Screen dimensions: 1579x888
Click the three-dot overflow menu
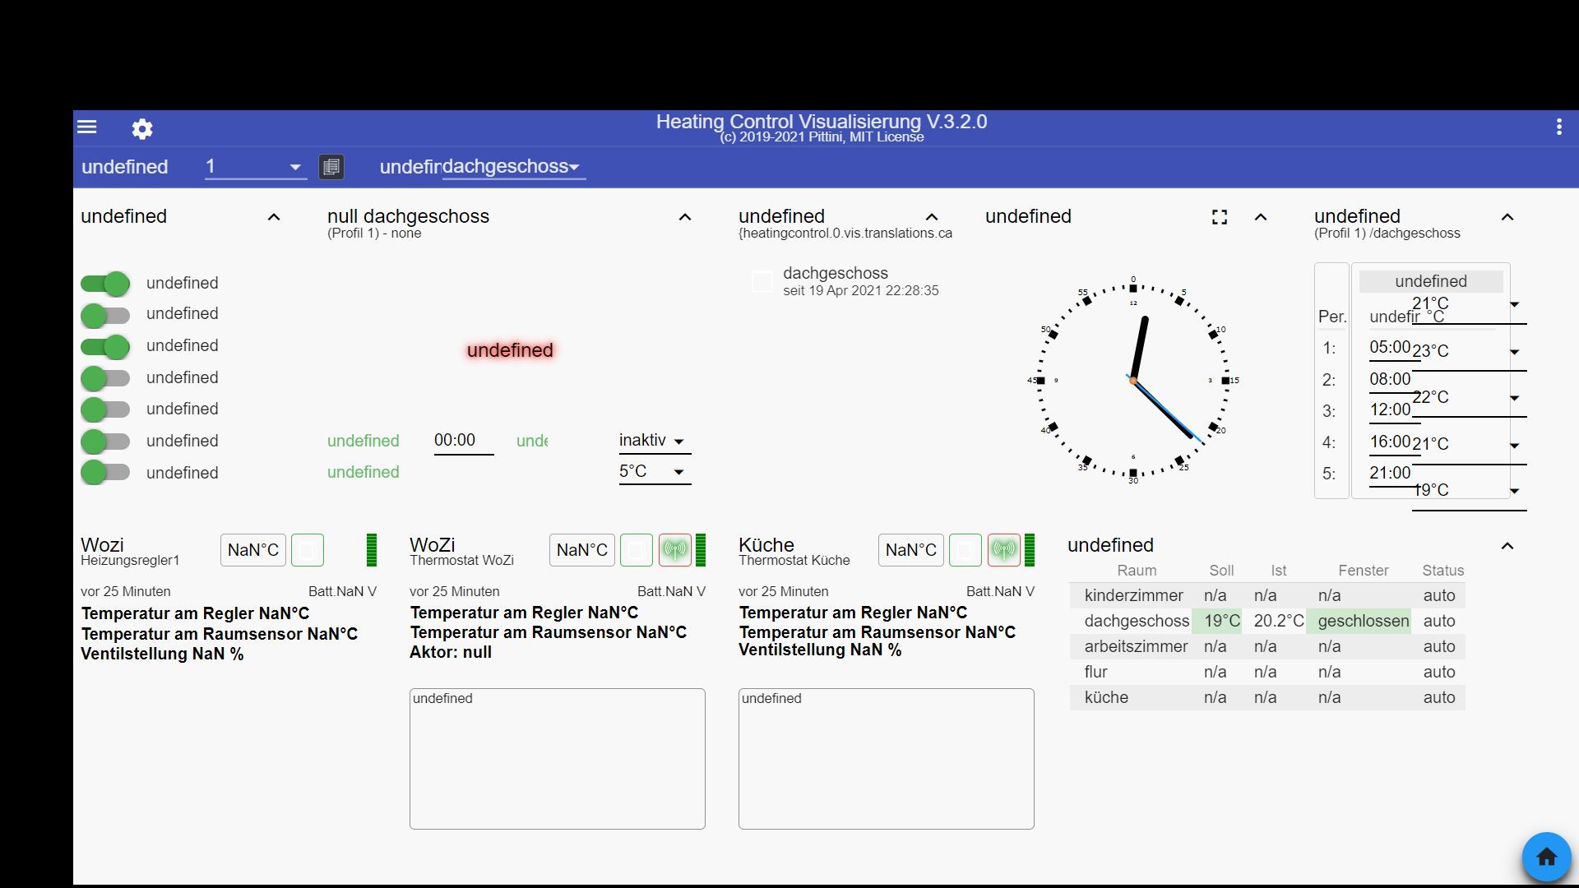[x=1558, y=127]
